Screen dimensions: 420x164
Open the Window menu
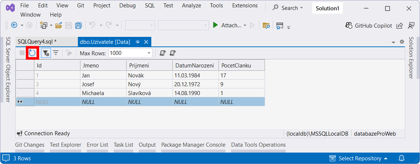(x=31, y=14)
